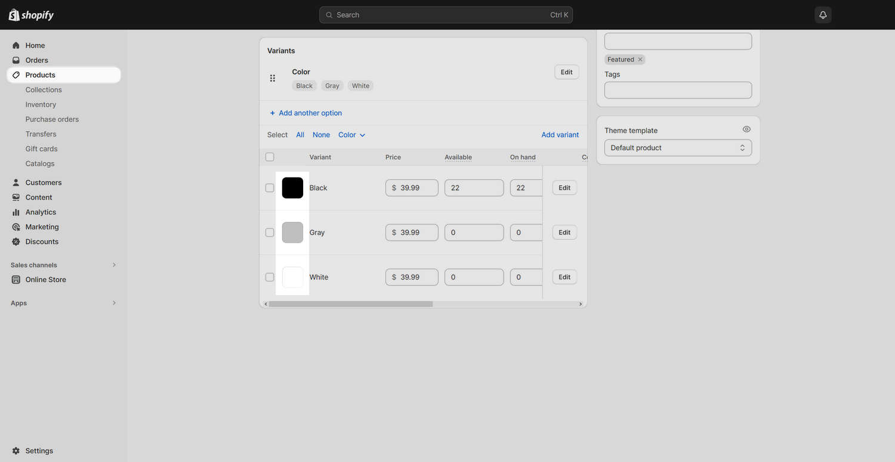
Task: Remove the Featured collection tag
Action: (x=640, y=60)
